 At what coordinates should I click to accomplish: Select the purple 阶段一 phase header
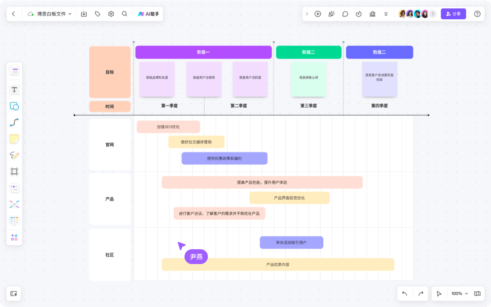pyautogui.click(x=203, y=52)
